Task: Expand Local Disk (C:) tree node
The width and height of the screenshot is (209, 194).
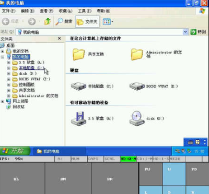Action: (x=8, y=68)
